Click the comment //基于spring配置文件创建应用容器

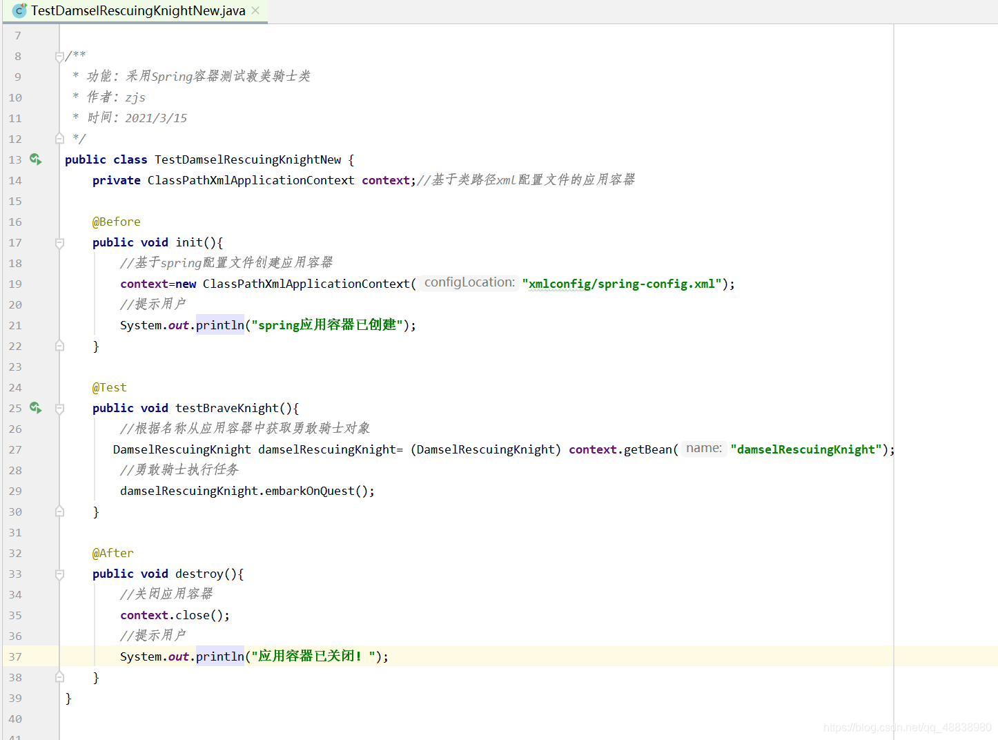coord(226,262)
